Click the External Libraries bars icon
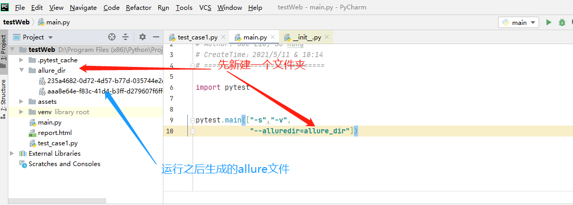The height and width of the screenshot is (205, 573). coord(23,153)
